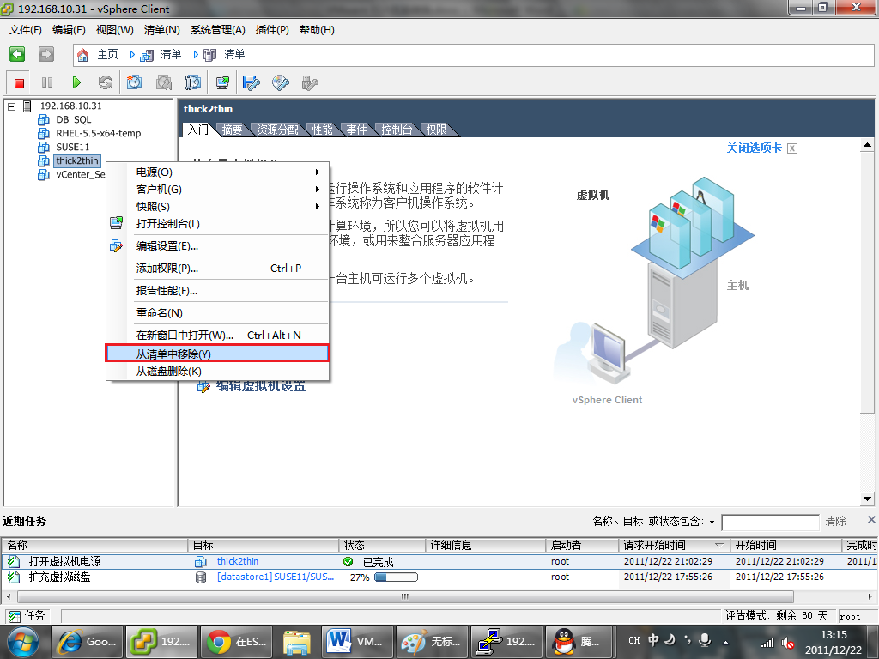879x659 pixels.
Task: Open the Snapshot Manager icon
Action: click(x=192, y=83)
